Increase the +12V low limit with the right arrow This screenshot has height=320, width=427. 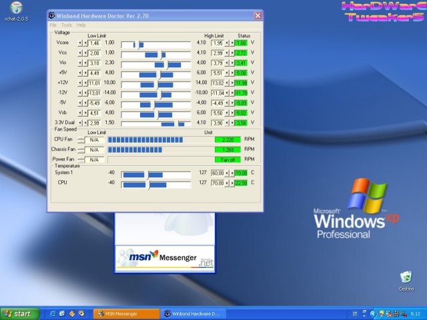coord(85,83)
